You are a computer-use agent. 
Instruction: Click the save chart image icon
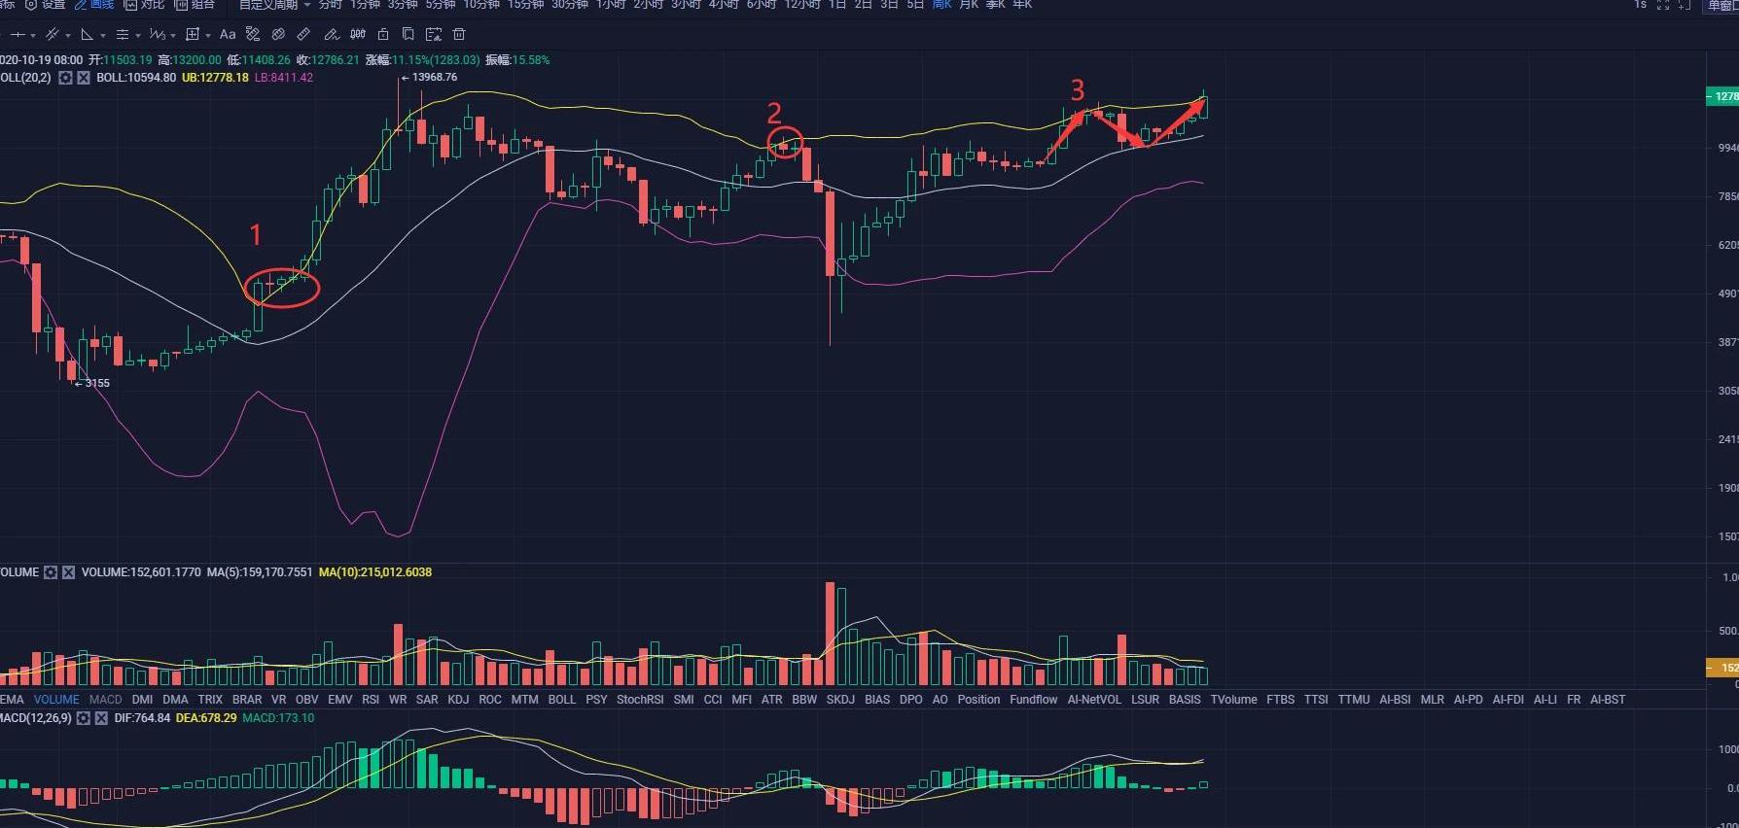434,34
